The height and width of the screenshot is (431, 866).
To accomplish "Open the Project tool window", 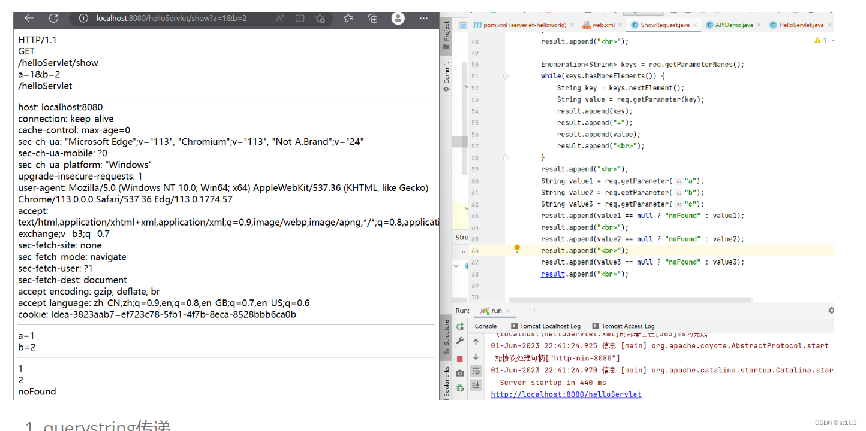I will point(446,37).
